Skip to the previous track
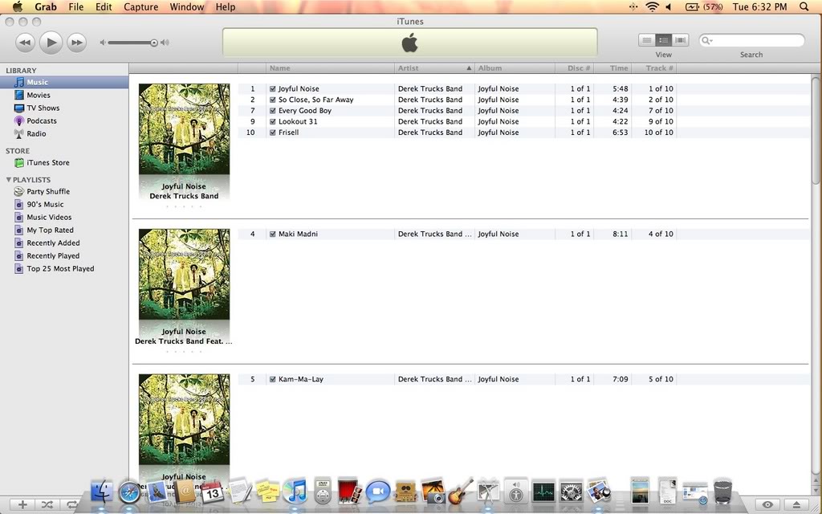 25,43
